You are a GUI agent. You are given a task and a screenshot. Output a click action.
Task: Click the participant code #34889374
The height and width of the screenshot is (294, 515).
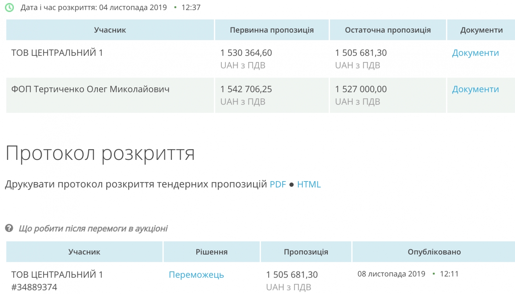(x=34, y=287)
